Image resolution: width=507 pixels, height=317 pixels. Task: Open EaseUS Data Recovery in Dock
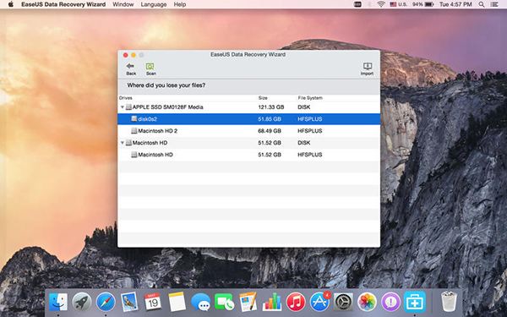(x=415, y=302)
